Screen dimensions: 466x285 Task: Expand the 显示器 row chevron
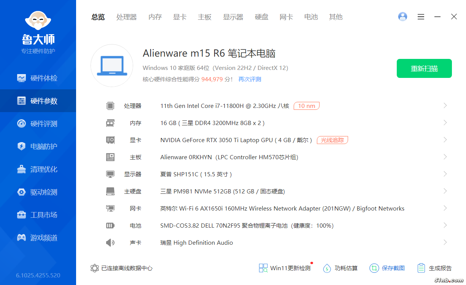[x=445, y=174]
